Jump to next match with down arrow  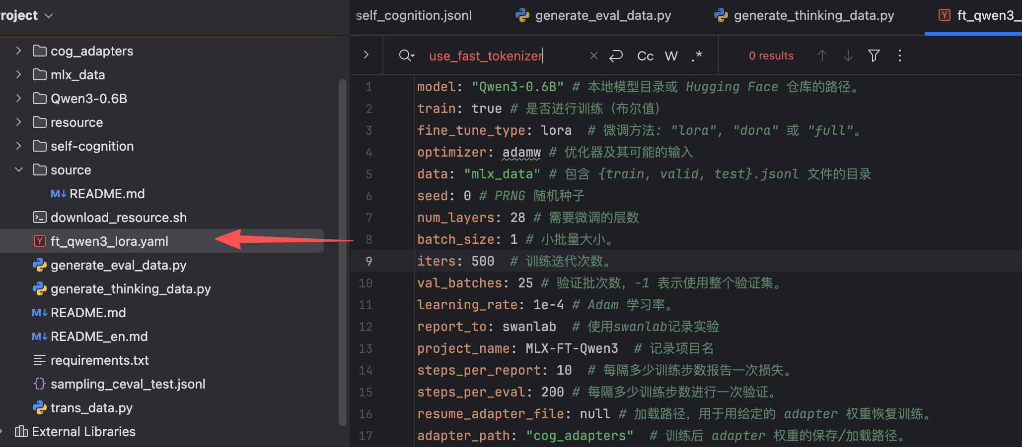point(848,56)
